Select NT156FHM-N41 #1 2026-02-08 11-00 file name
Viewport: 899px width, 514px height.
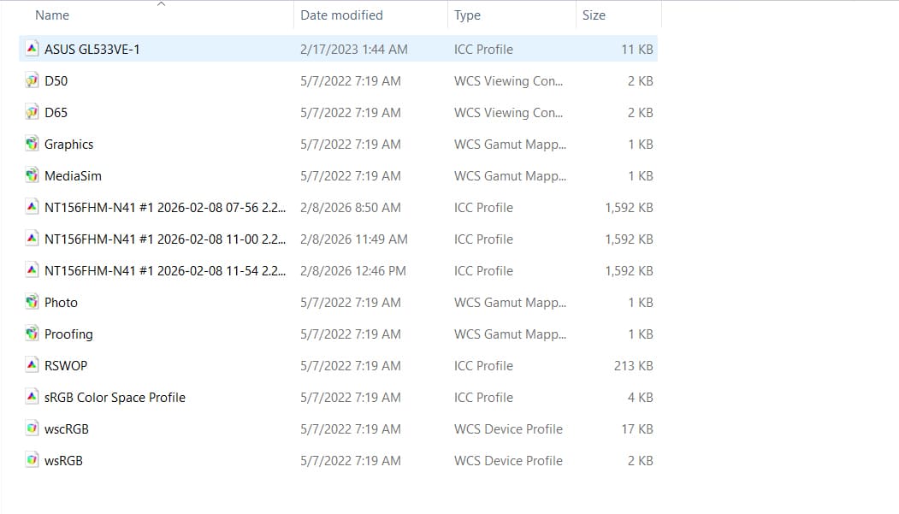click(165, 239)
